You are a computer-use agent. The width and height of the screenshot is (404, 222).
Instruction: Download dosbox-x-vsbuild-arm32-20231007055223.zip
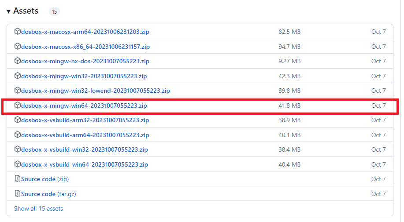coord(85,120)
